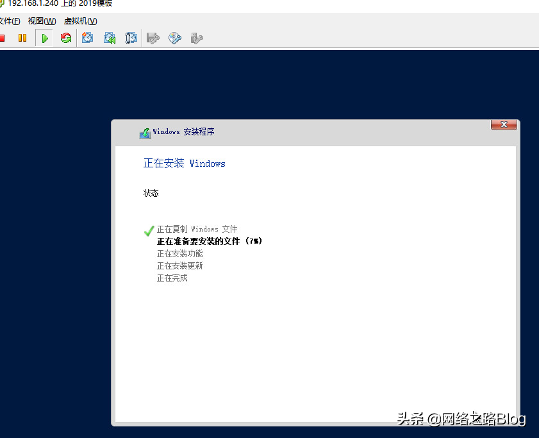This screenshot has width=539, height=438.
Task: Open Snapshot Manager with the wrench icon
Action: [x=131, y=38]
